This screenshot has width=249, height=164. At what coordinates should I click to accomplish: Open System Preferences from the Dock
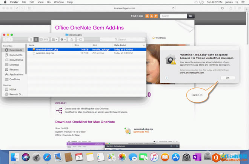tap(186, 157)
